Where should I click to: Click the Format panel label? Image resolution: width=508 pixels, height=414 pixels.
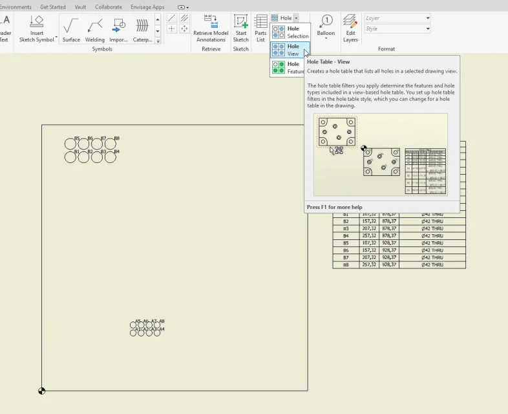coord(386,49)
